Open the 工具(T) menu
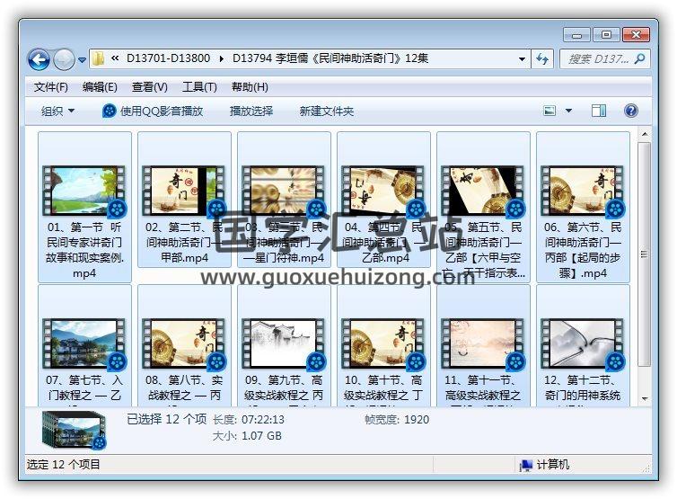The width and height of the screenshot is (677, 499). [199, 87]
